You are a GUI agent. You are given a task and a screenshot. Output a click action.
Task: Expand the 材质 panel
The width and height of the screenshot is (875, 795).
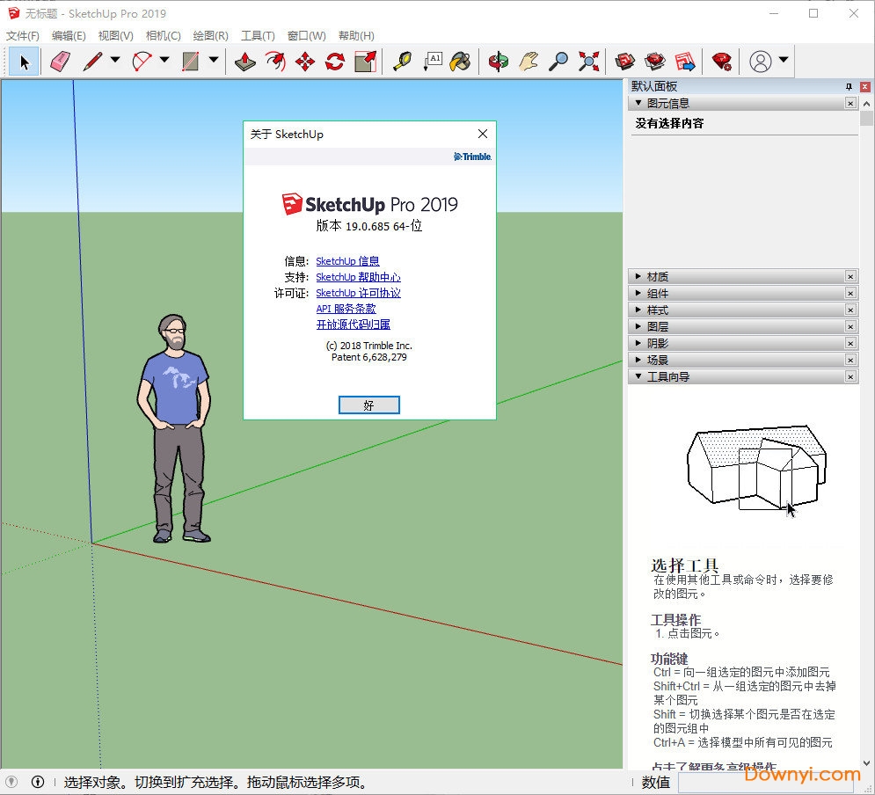[x=657, y=276]
